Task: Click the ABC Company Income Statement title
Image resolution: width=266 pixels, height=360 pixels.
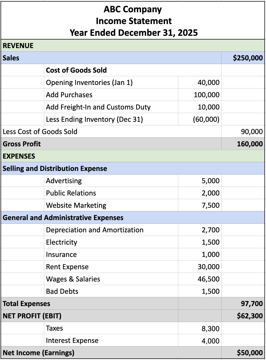Action: [133, 21]
